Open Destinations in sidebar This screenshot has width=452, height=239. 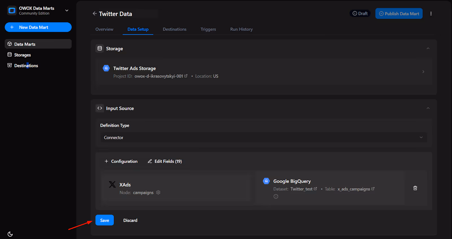23,65
